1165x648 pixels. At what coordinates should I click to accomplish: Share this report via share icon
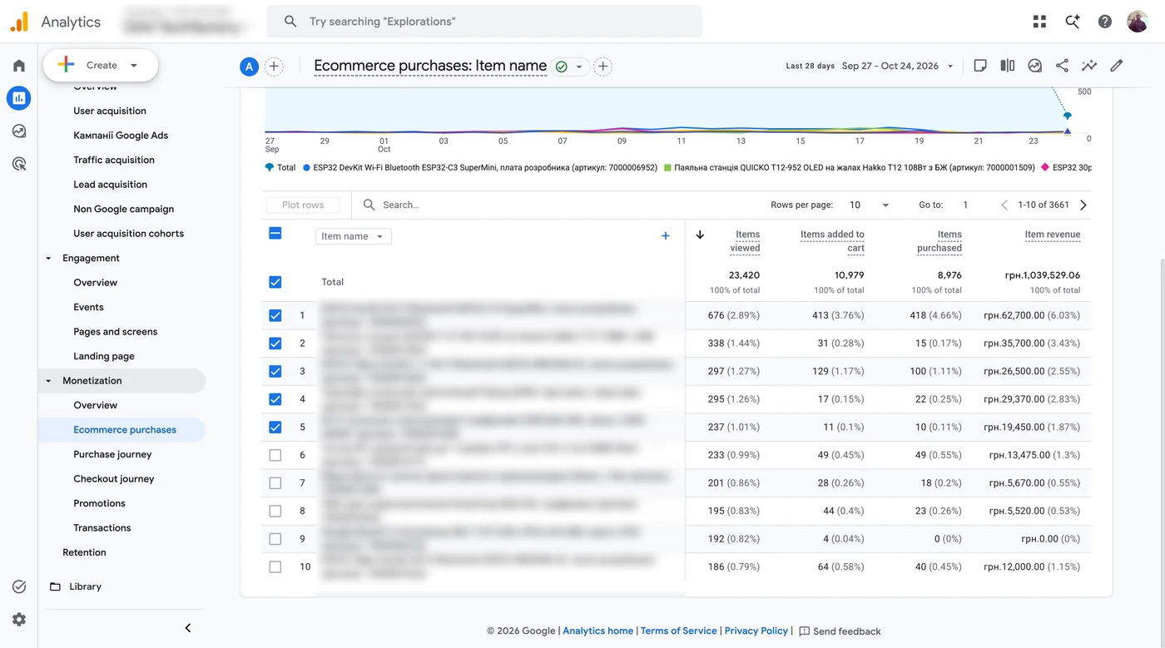tap(1062, 66)
